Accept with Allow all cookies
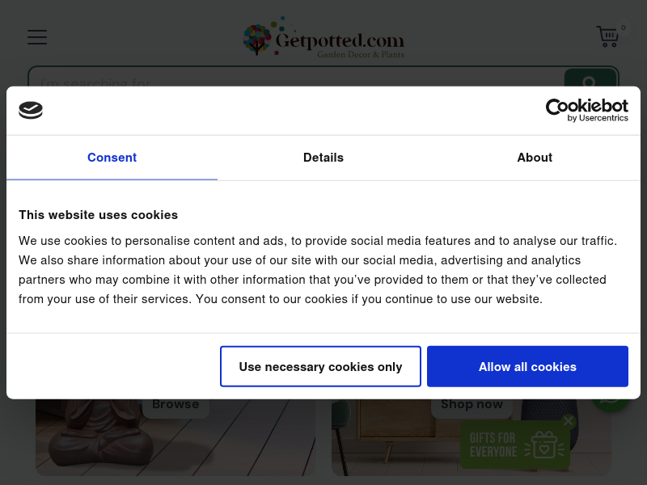Viewport: 647px width, 485px height. 528,367
